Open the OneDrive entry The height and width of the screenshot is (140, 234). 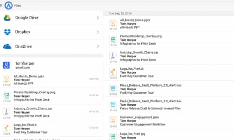pyautogui.click(x=51, y=47)
